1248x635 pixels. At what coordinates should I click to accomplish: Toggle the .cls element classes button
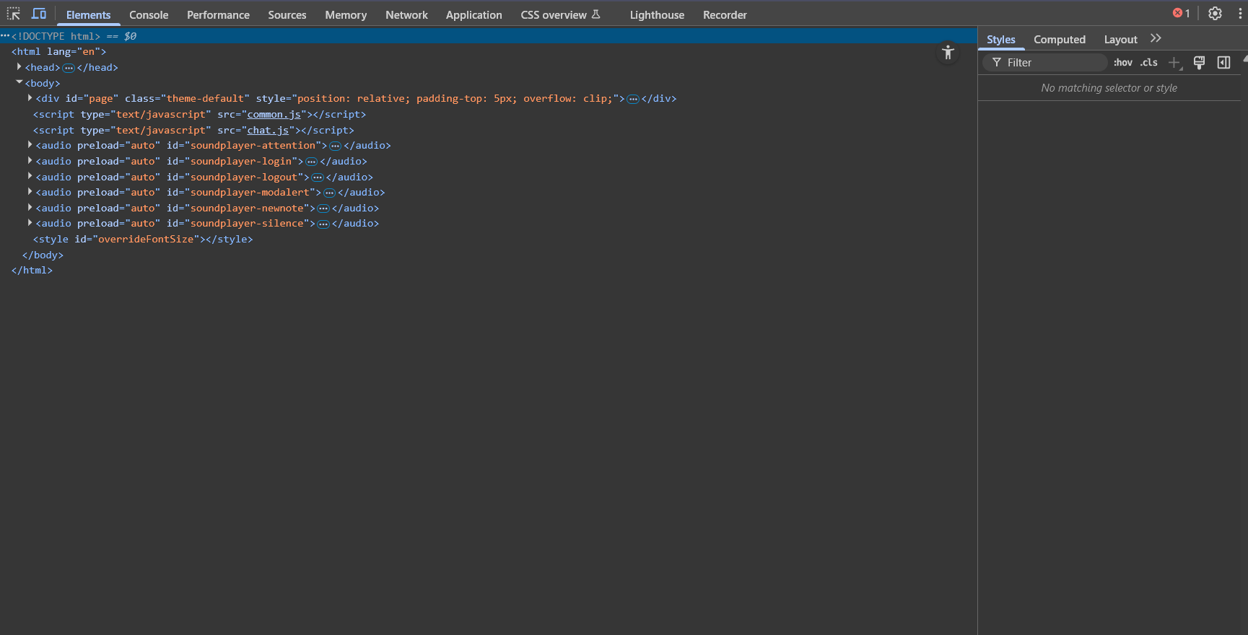1149,63
